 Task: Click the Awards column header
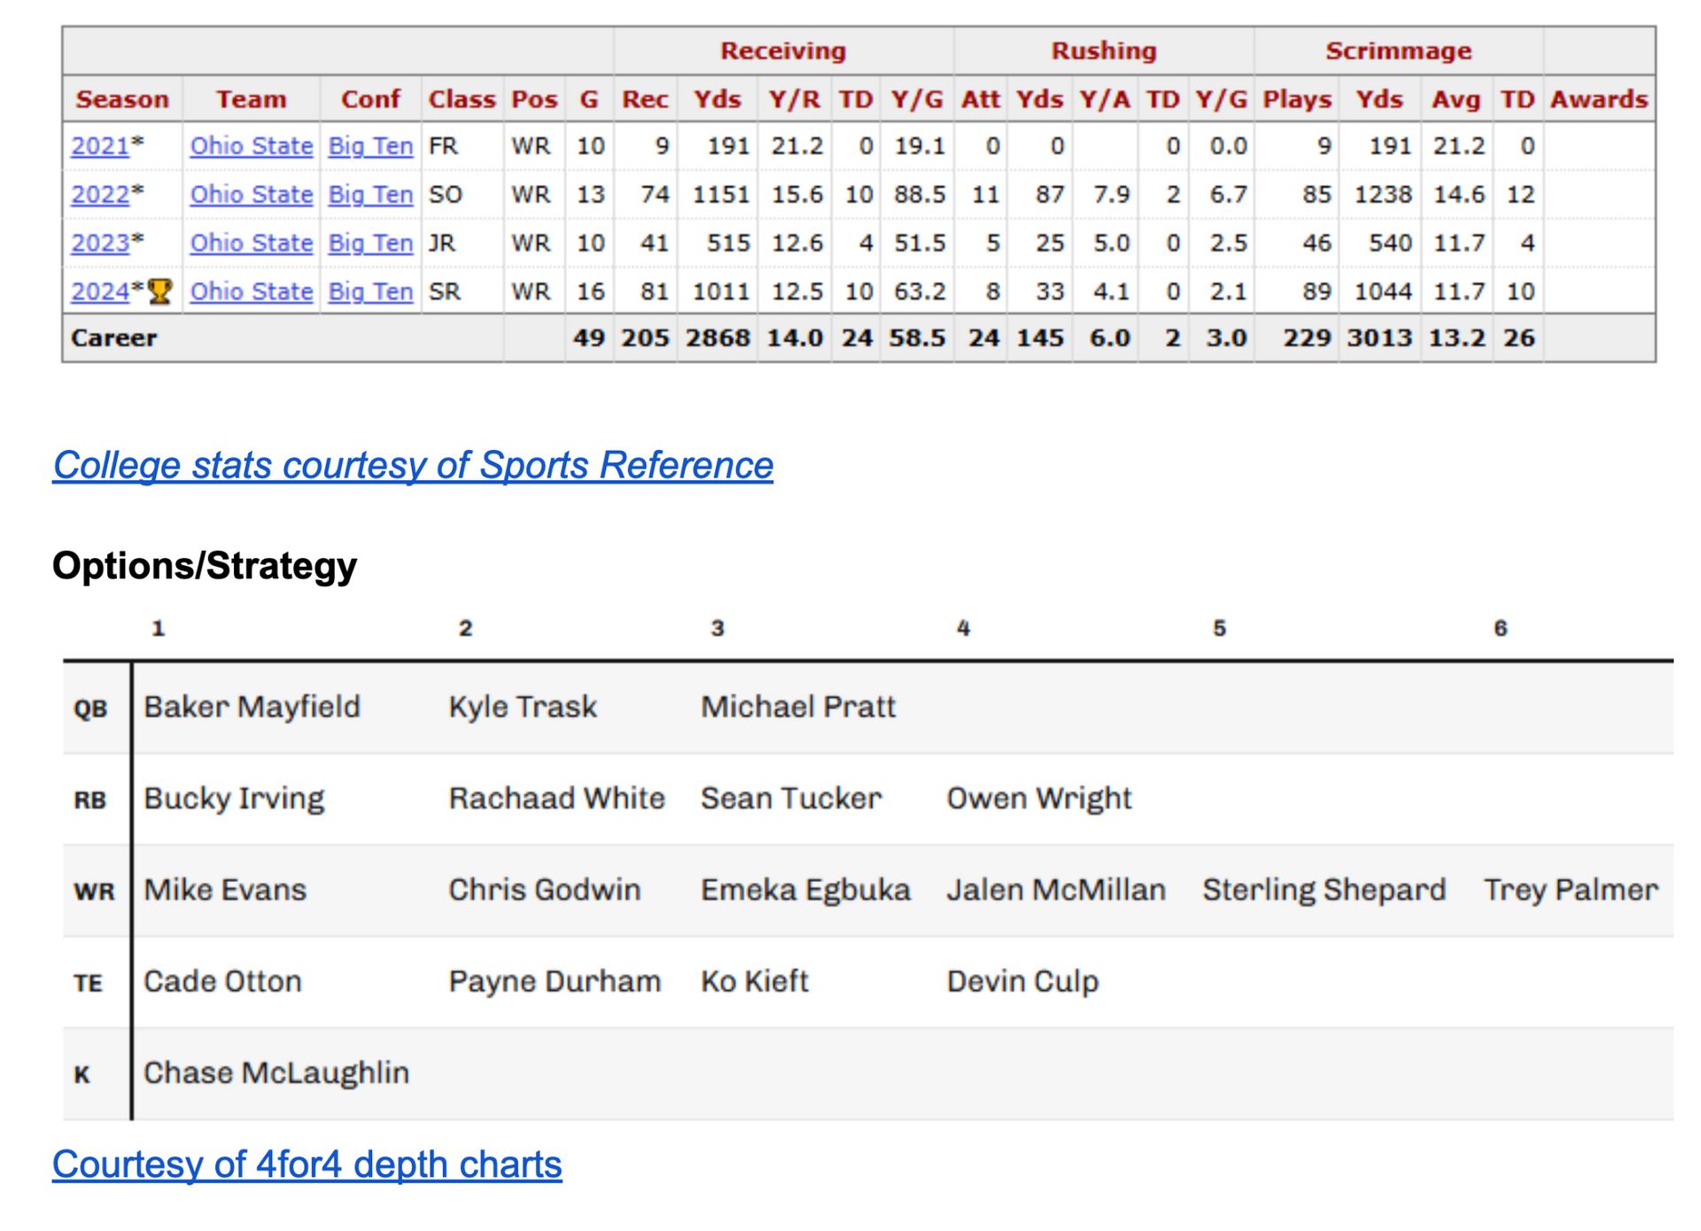[x=1599, y=99]
